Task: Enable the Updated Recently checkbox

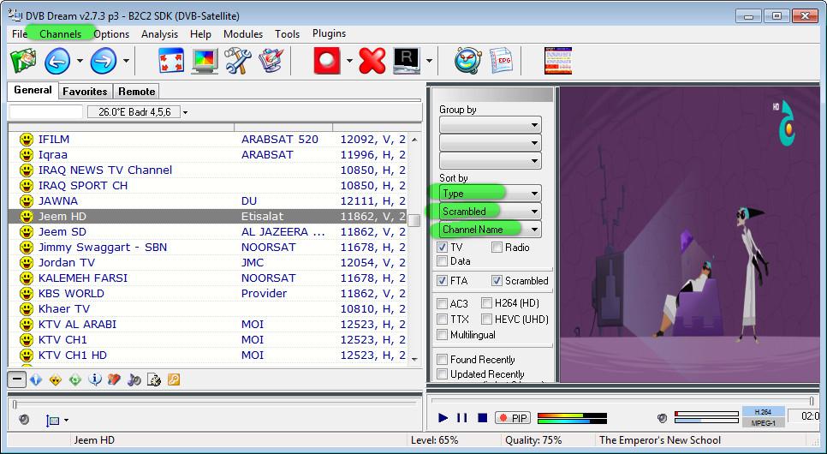Action: coord(442,374)
